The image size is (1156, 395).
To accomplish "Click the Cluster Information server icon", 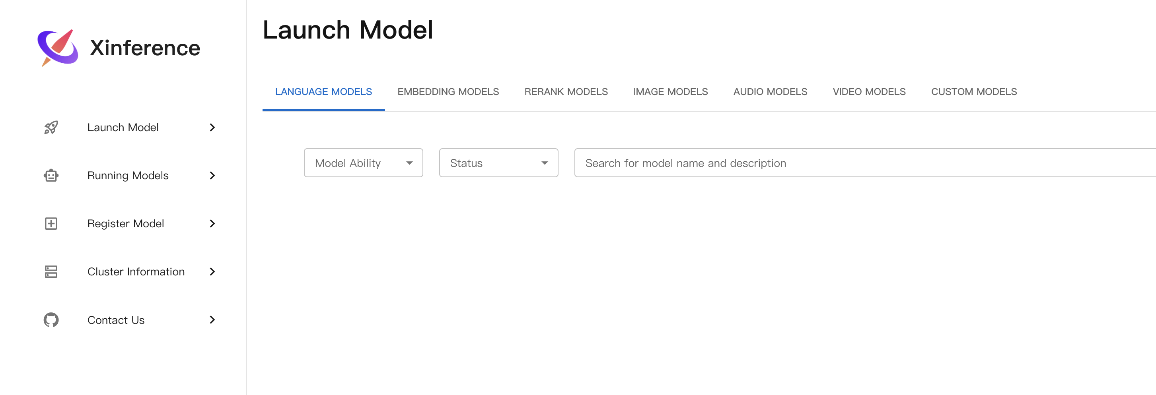I will [x=51, y=272].
